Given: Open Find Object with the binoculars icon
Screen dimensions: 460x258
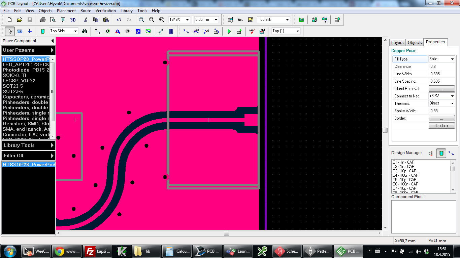Looking at the screenshot, I should (85, 31).
